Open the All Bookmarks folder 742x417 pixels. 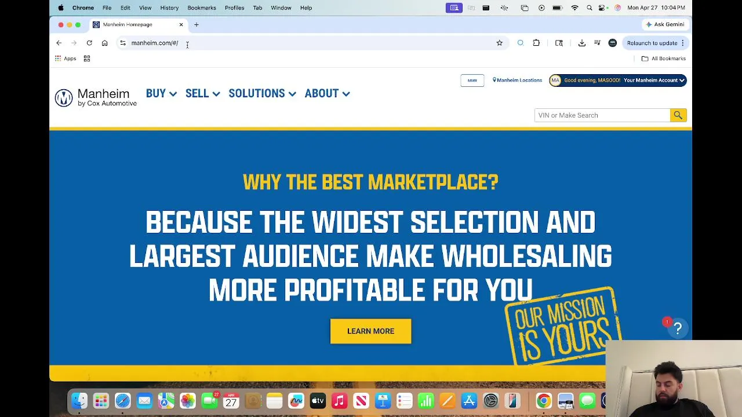pyautogui.click(x=663, y=58)
